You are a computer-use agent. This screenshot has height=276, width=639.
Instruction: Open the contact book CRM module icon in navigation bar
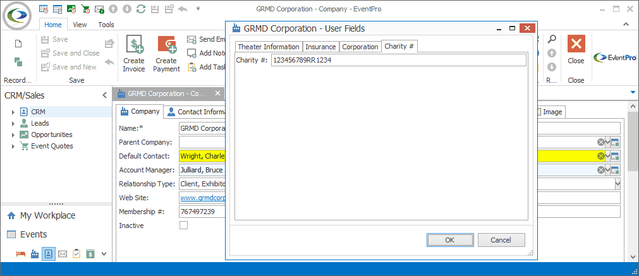coord(49,254)
